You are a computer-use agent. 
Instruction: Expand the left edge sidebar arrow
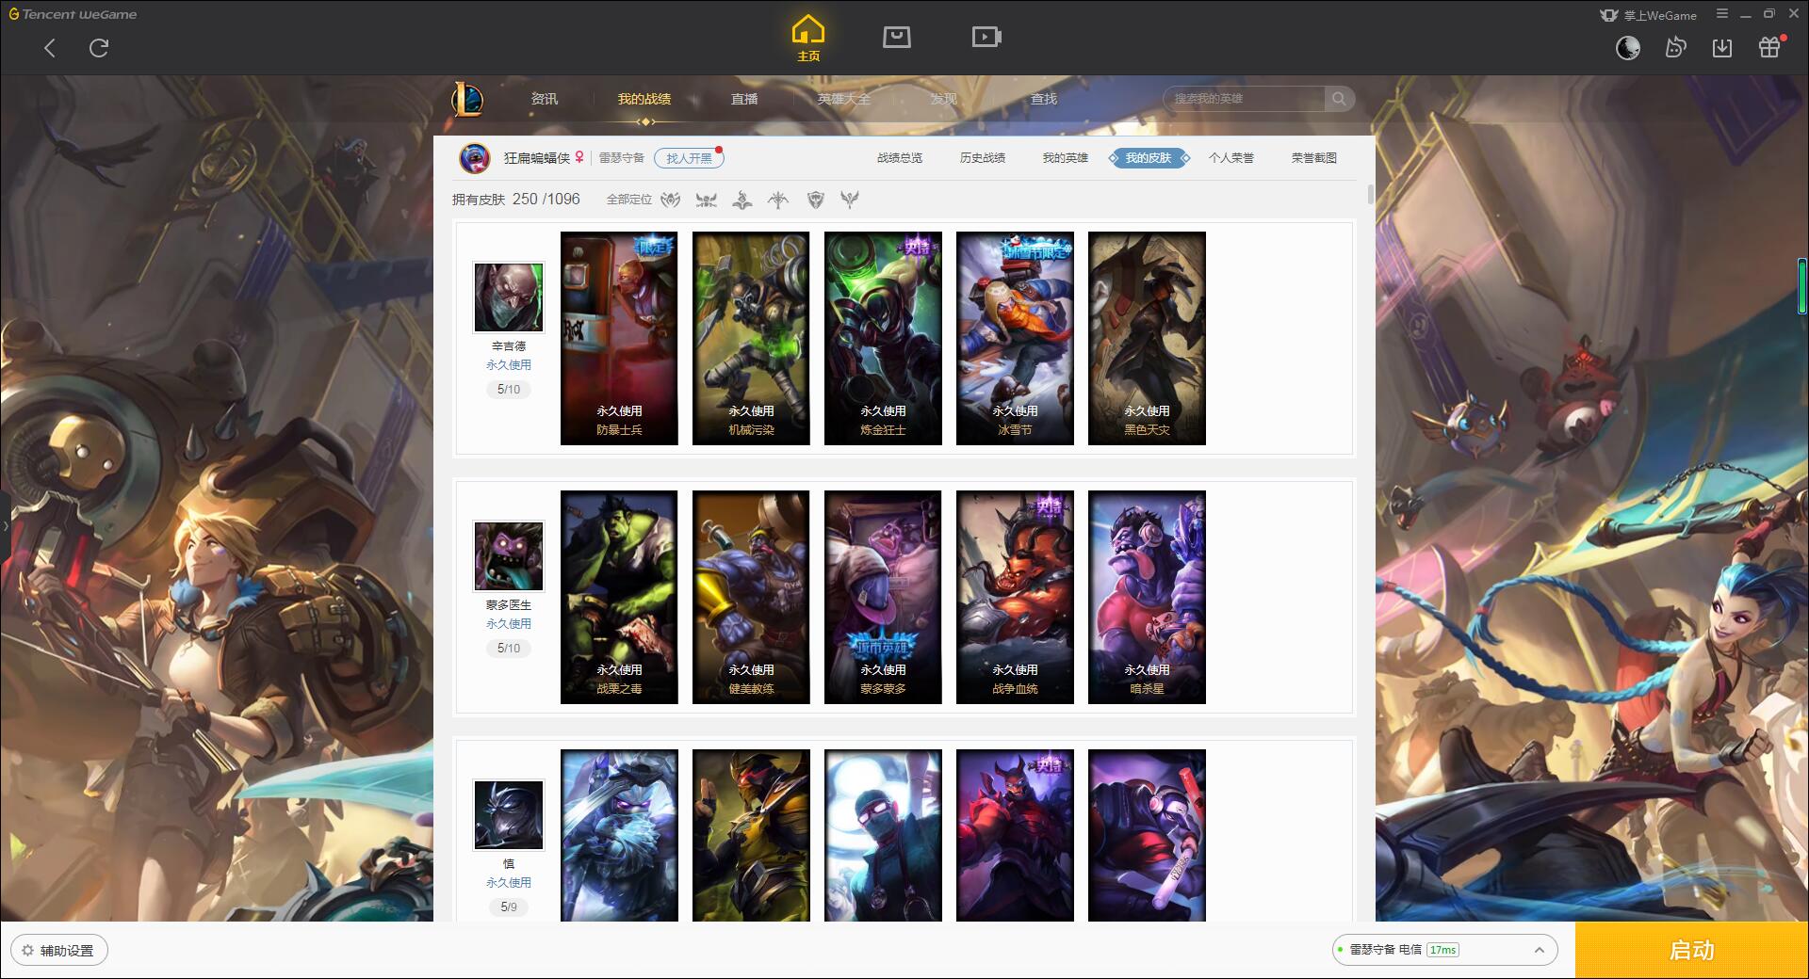click(x=5, y=525)
